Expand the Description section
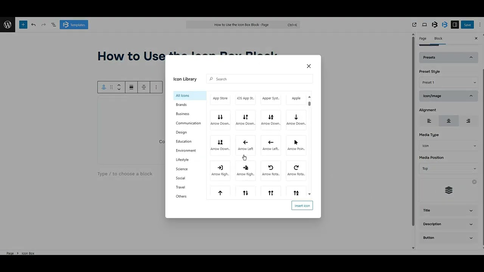Viewport: 484px width, 272px height. 448,224
